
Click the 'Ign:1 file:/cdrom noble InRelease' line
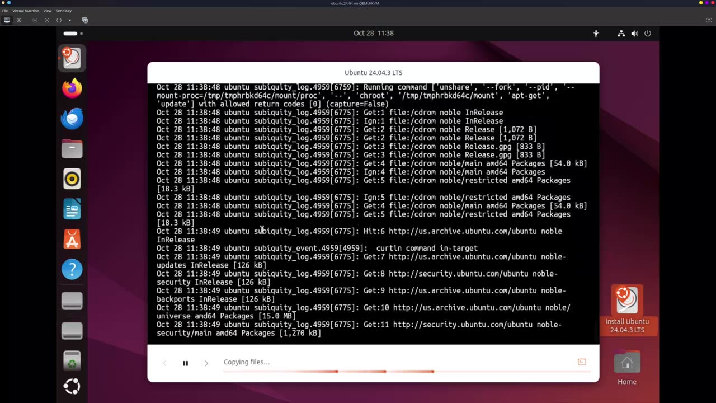pyautogui.click(x=330, y=121)
